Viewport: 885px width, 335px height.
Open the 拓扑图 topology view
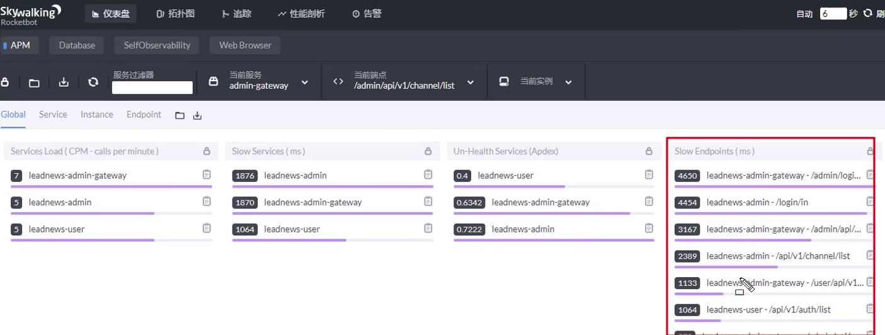(x=176, y=13)
